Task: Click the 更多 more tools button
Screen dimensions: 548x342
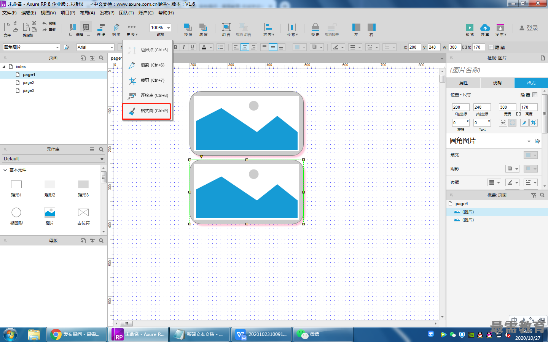Action: [132, 30]
